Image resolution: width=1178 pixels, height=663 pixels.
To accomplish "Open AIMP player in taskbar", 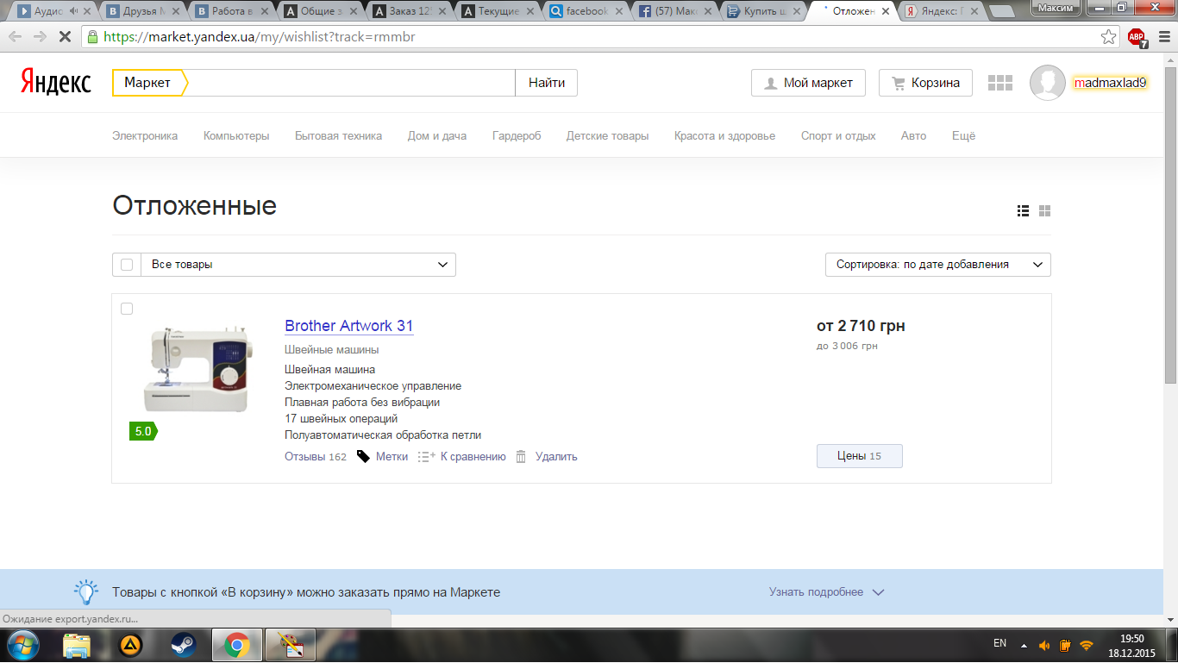I will pos(130,645).
